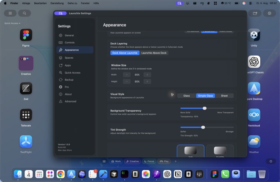Set Visual Style to Simple Glass

click(x=205, y=96)
